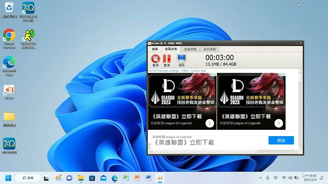Click the arrow button on the left League ad
The height and width of the screenshot is (184, 328).
coord(210,123)
